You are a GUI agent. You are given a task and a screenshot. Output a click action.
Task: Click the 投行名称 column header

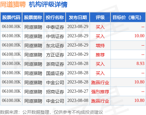(x=55, y=17)
